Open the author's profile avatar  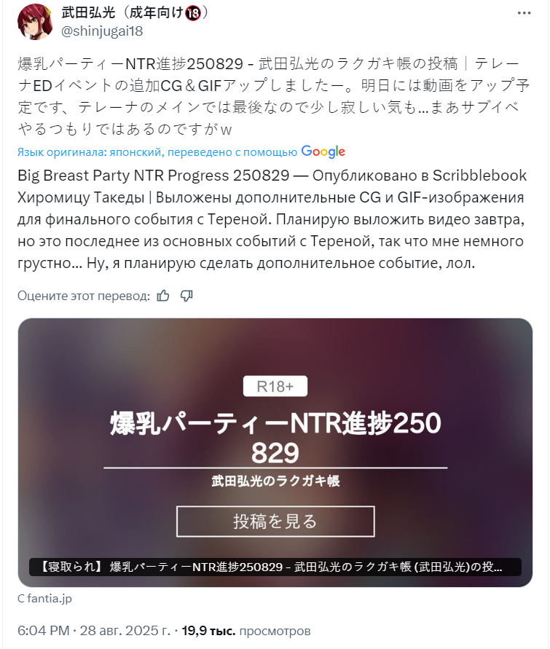[35, 22]
